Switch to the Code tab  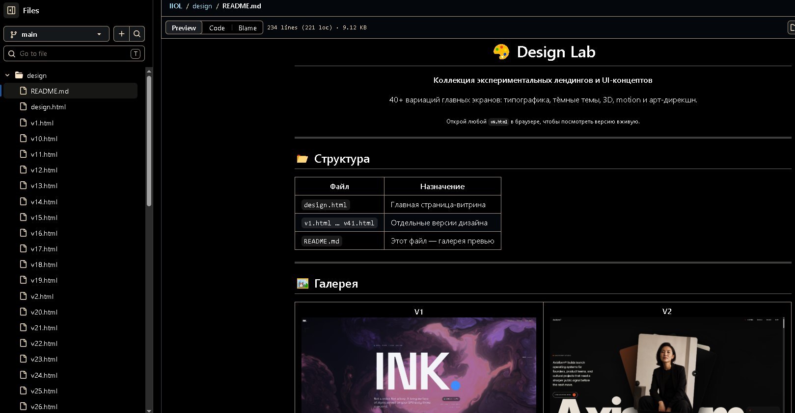click(x=217, y=28)
